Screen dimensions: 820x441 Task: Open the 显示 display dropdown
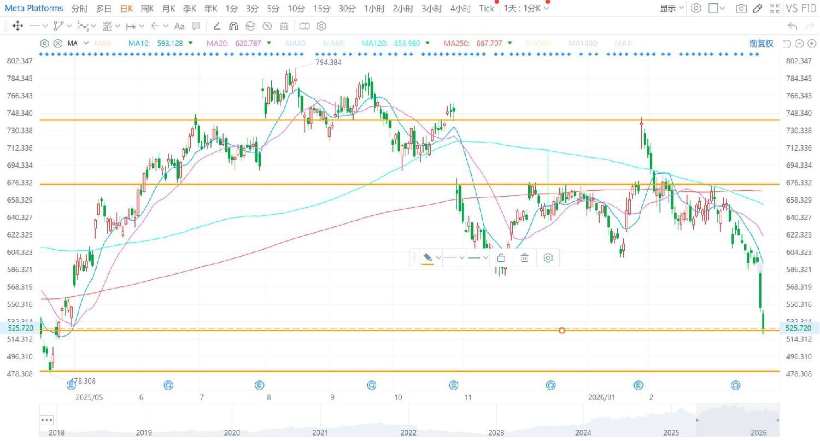tap(671, 8)
